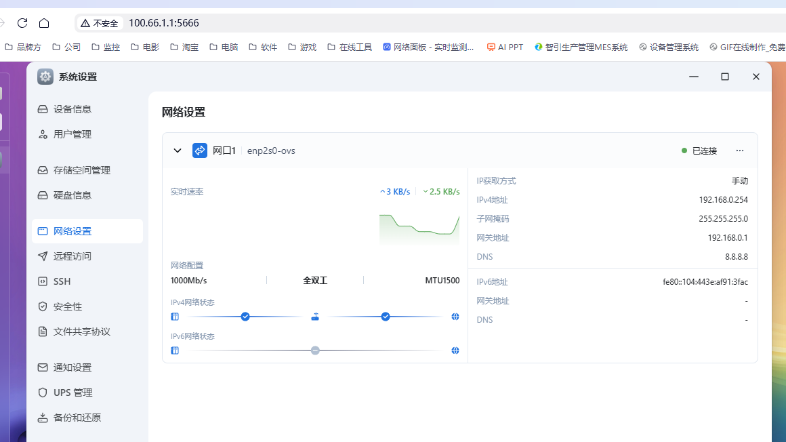Open the AI PPT bookmark

tap(505, 47)
